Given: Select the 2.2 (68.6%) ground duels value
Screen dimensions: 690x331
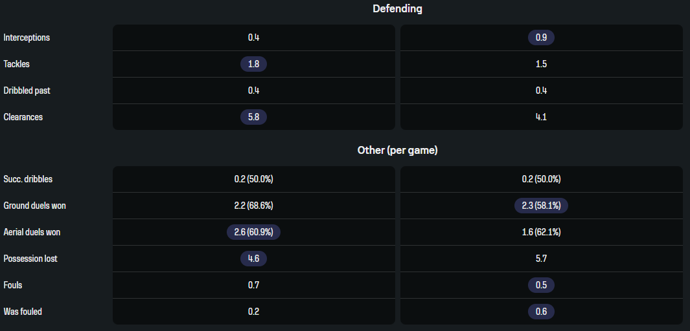Looking at the screenshot, I should 253,206.
